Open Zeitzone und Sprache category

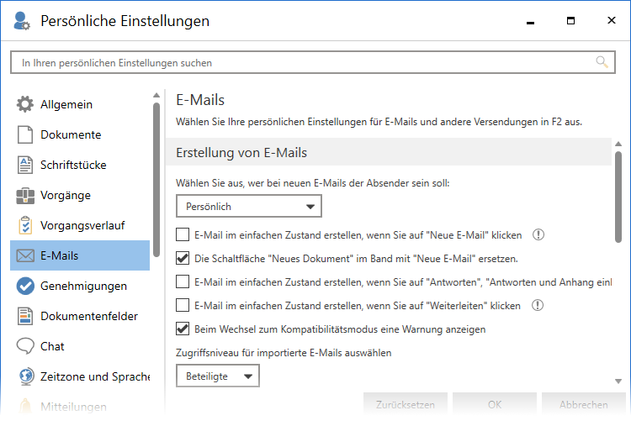click(80, 376)
